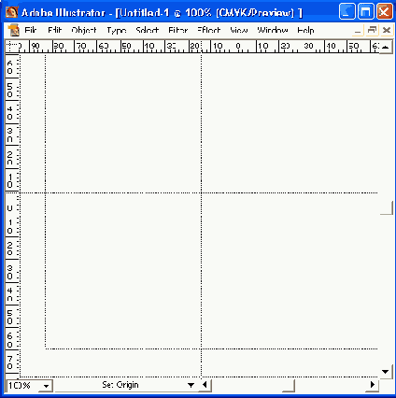Open the zoom level dropdown arrow

(46, 386)
